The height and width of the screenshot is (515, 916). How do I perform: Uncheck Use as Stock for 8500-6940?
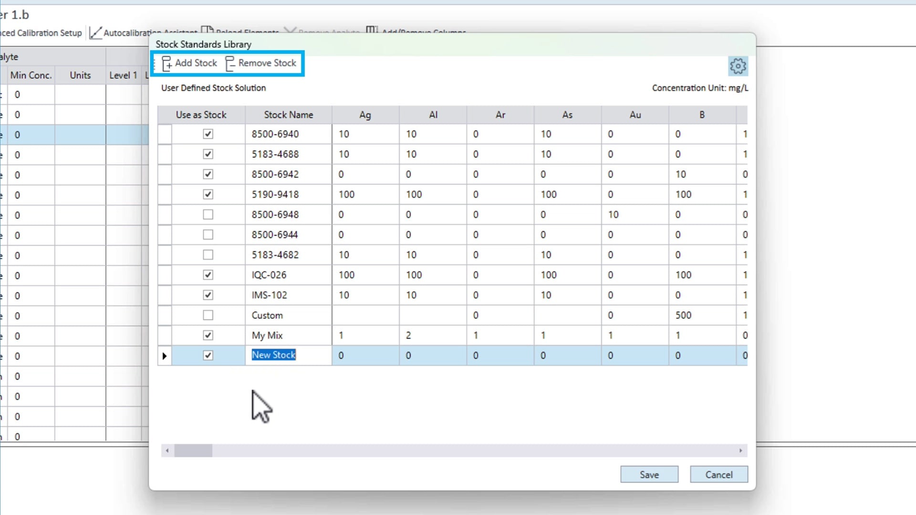pyautogui.click(x=208, y=134)
